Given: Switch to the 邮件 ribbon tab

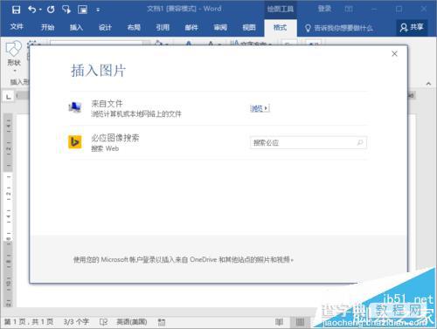Looking at the screenshot, I should [191, 28].
